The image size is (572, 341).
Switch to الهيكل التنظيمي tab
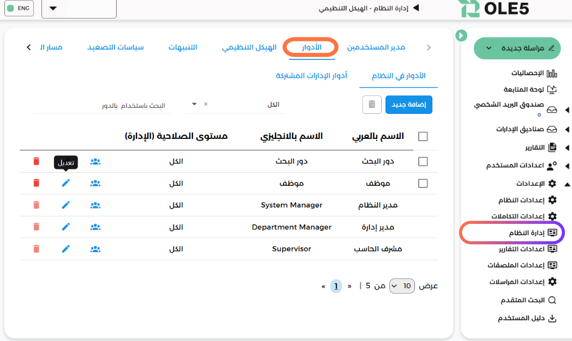249,47
